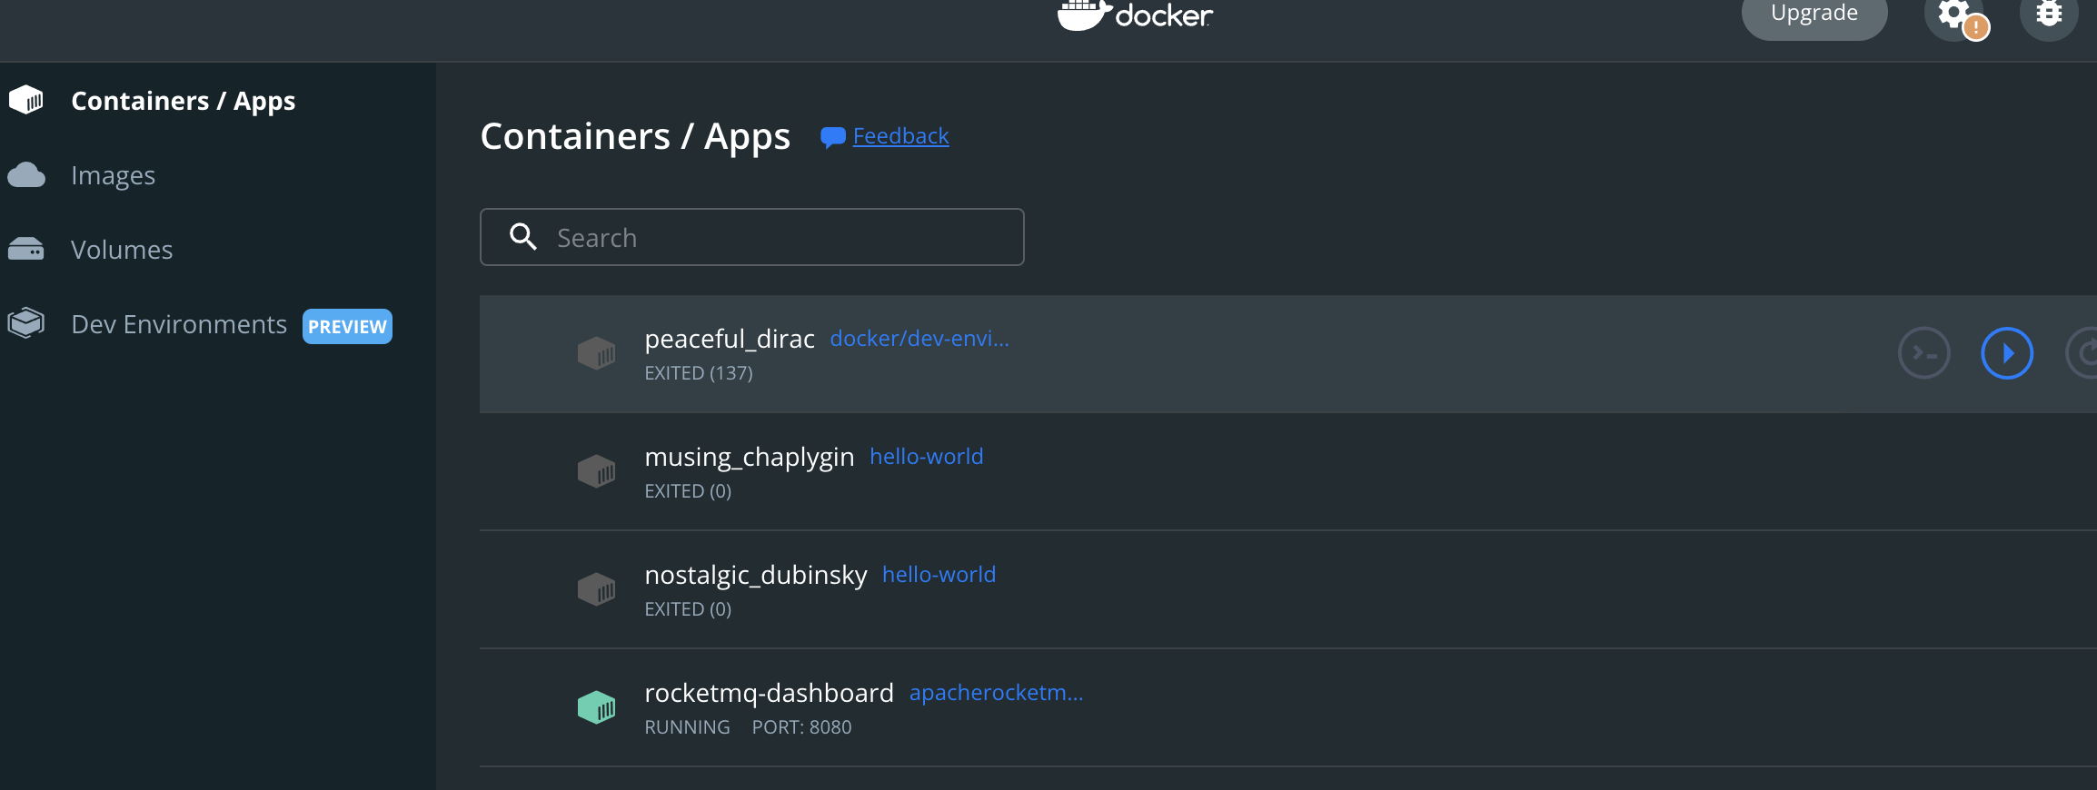Open the hello-world image link for musing_chaplygin
The width and height of the screenshot is (2097, 790).
click(927, 456)
